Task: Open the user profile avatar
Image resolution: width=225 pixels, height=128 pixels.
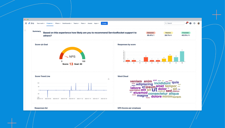Action: [x=199, y=23]
